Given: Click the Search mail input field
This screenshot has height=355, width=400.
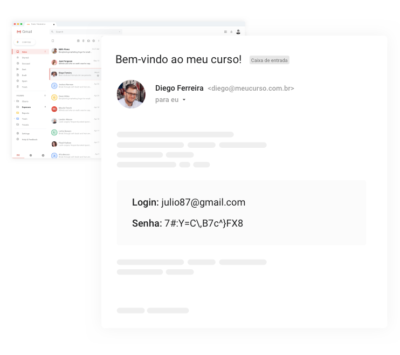Looking at the screenshot, I should click(x=86, y=32).
